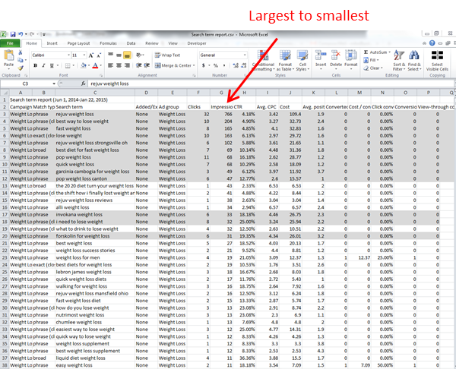This screenshot has width=456, height=369.
Task: Click the Clear button in Editing group
Action: tap(373, 68)
